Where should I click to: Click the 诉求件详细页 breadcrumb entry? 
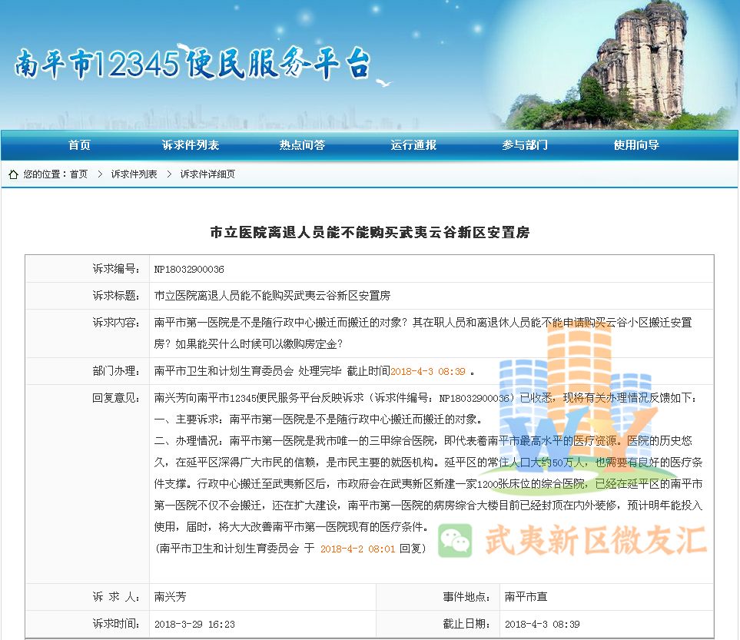click(x=209, y=174)
